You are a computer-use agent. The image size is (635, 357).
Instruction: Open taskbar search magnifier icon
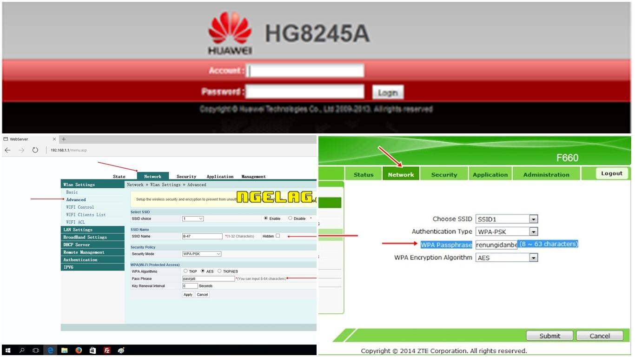click(22, 350)
